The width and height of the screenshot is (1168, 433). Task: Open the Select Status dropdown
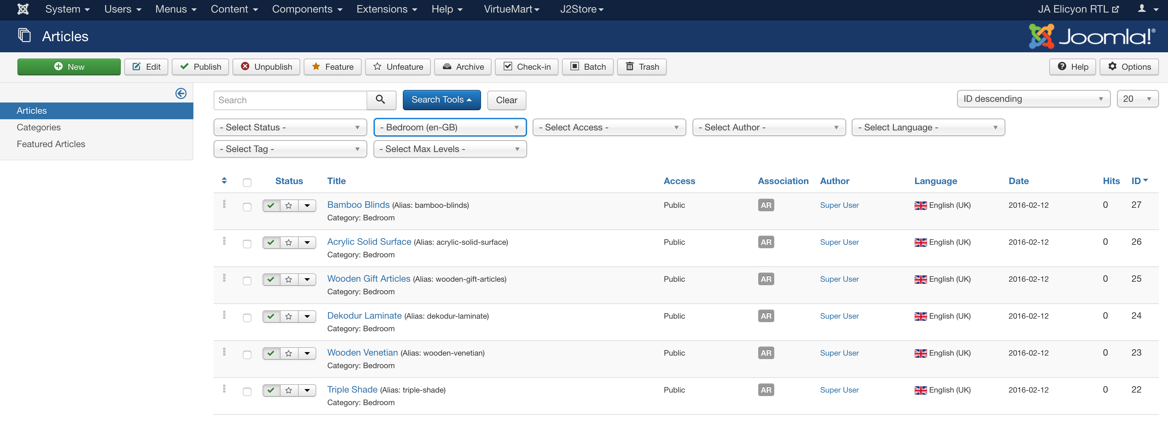290,127
